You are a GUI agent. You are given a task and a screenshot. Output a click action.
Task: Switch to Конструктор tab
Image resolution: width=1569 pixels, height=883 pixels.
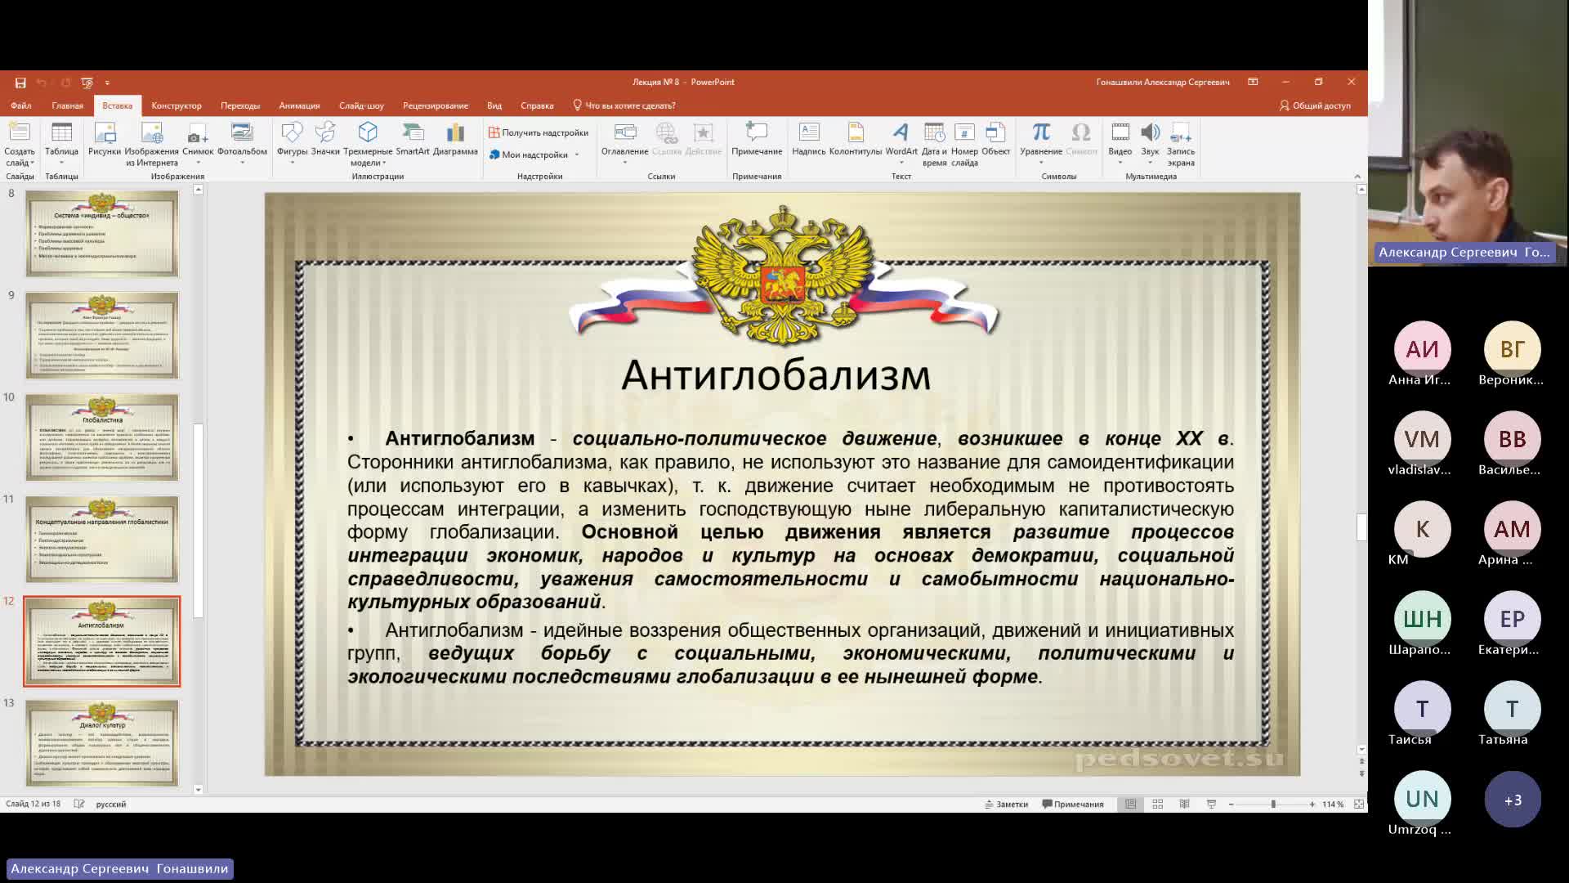pyautogui.click(x=177, y=105)
